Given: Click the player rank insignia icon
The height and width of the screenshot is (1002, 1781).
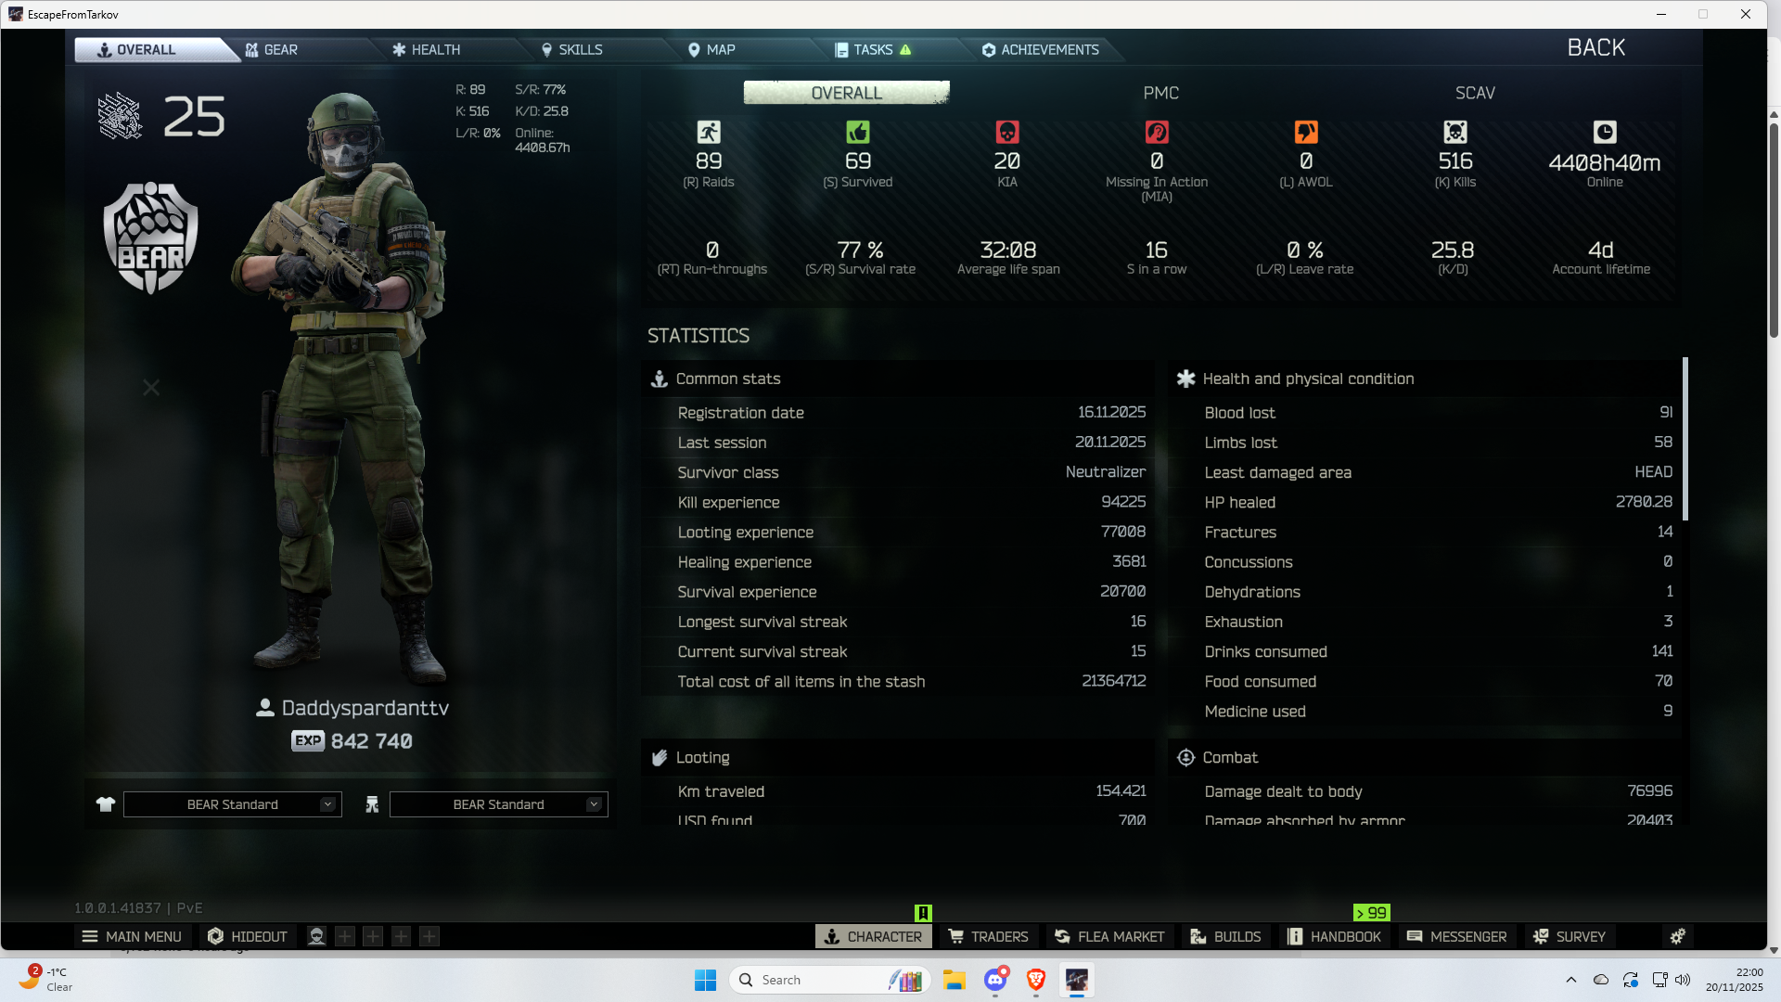Looking at the screenshot, I should click(x=121, y=117).
